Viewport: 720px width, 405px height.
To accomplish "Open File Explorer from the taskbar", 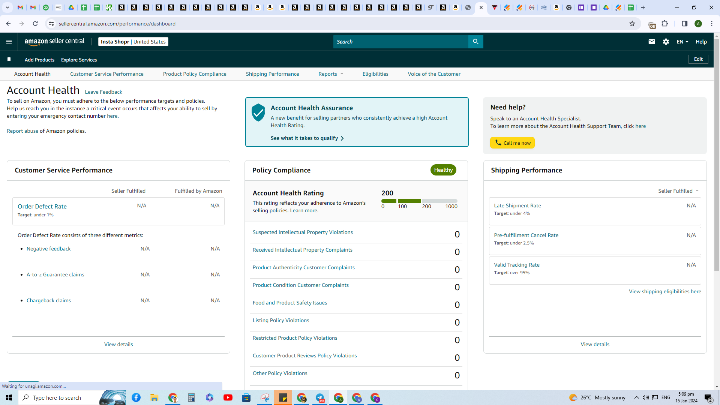I will tap(154, 397).
